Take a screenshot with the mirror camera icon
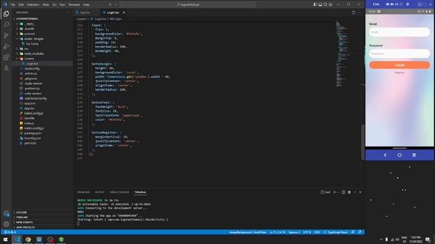 pos(387,4)
